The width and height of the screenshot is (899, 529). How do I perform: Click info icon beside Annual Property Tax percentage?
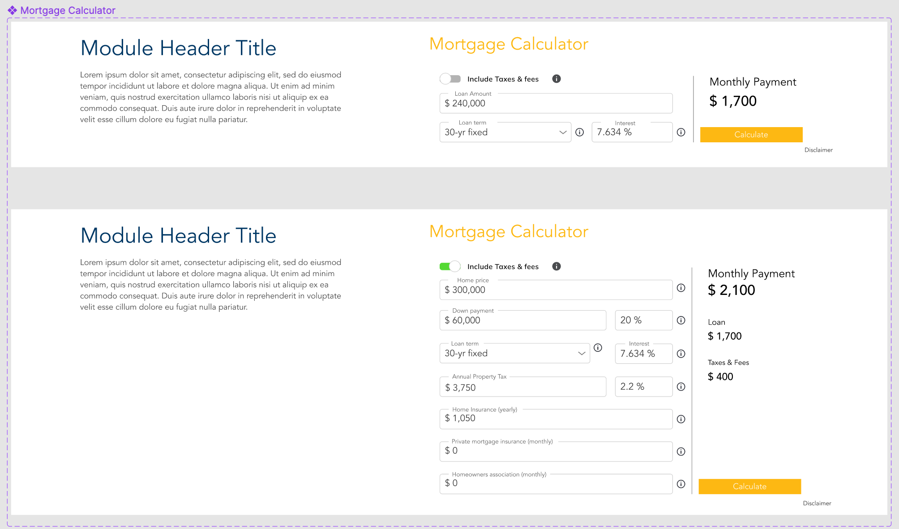[681, 387]
